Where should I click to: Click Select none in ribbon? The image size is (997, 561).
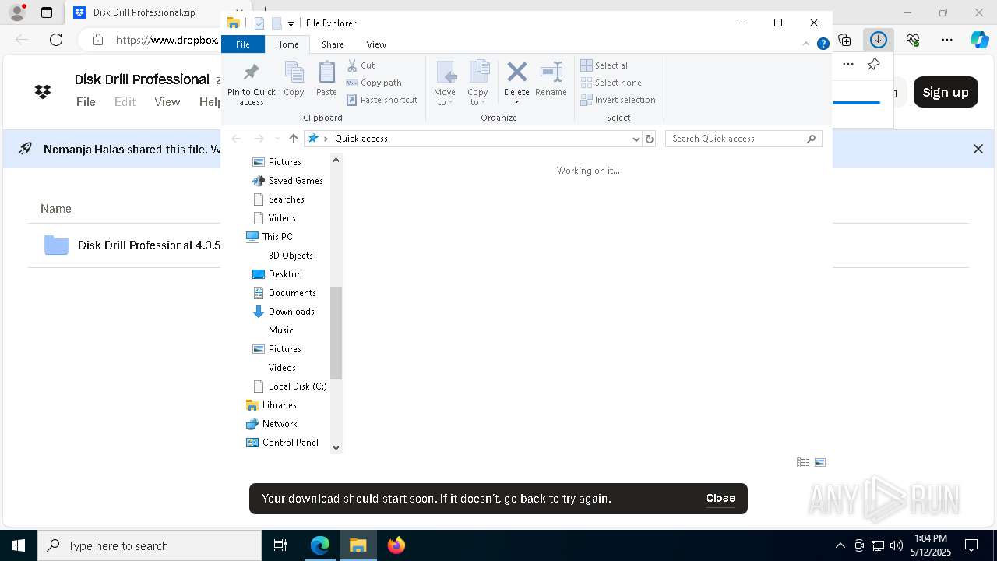pyautogui.click(x=611, y=83)
